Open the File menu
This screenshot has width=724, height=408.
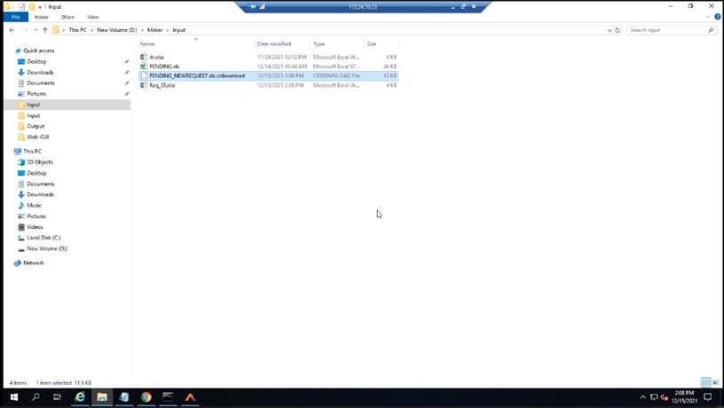click(16, 17)
